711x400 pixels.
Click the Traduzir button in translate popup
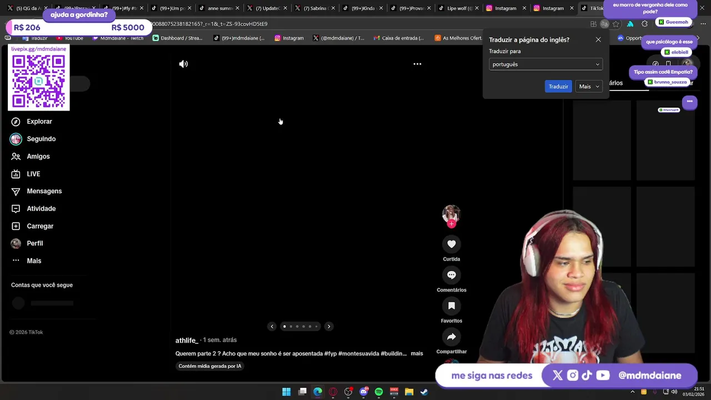click(x=558, y=87)
